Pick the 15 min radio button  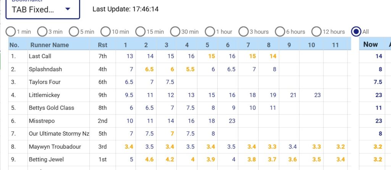pos(140,32)
